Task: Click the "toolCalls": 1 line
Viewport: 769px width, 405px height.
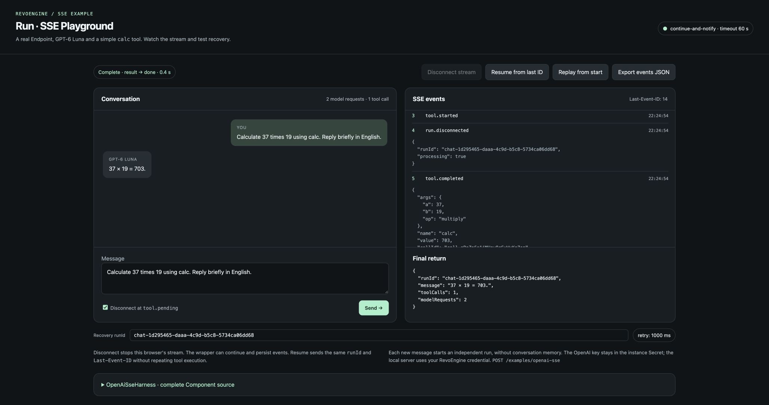Action: point(438,293)
